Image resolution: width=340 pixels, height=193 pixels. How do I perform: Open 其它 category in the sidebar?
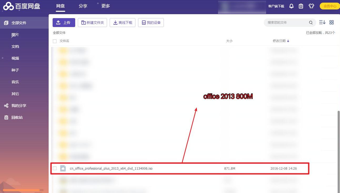[15, 94]
